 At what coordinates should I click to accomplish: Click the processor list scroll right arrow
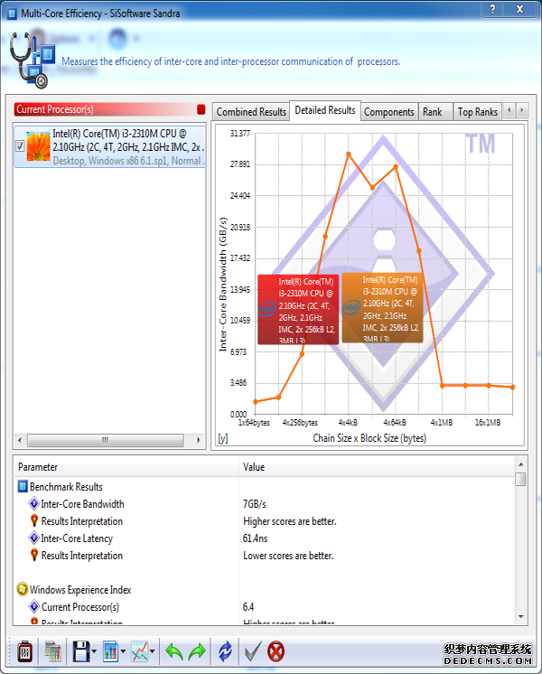[198, 440]
